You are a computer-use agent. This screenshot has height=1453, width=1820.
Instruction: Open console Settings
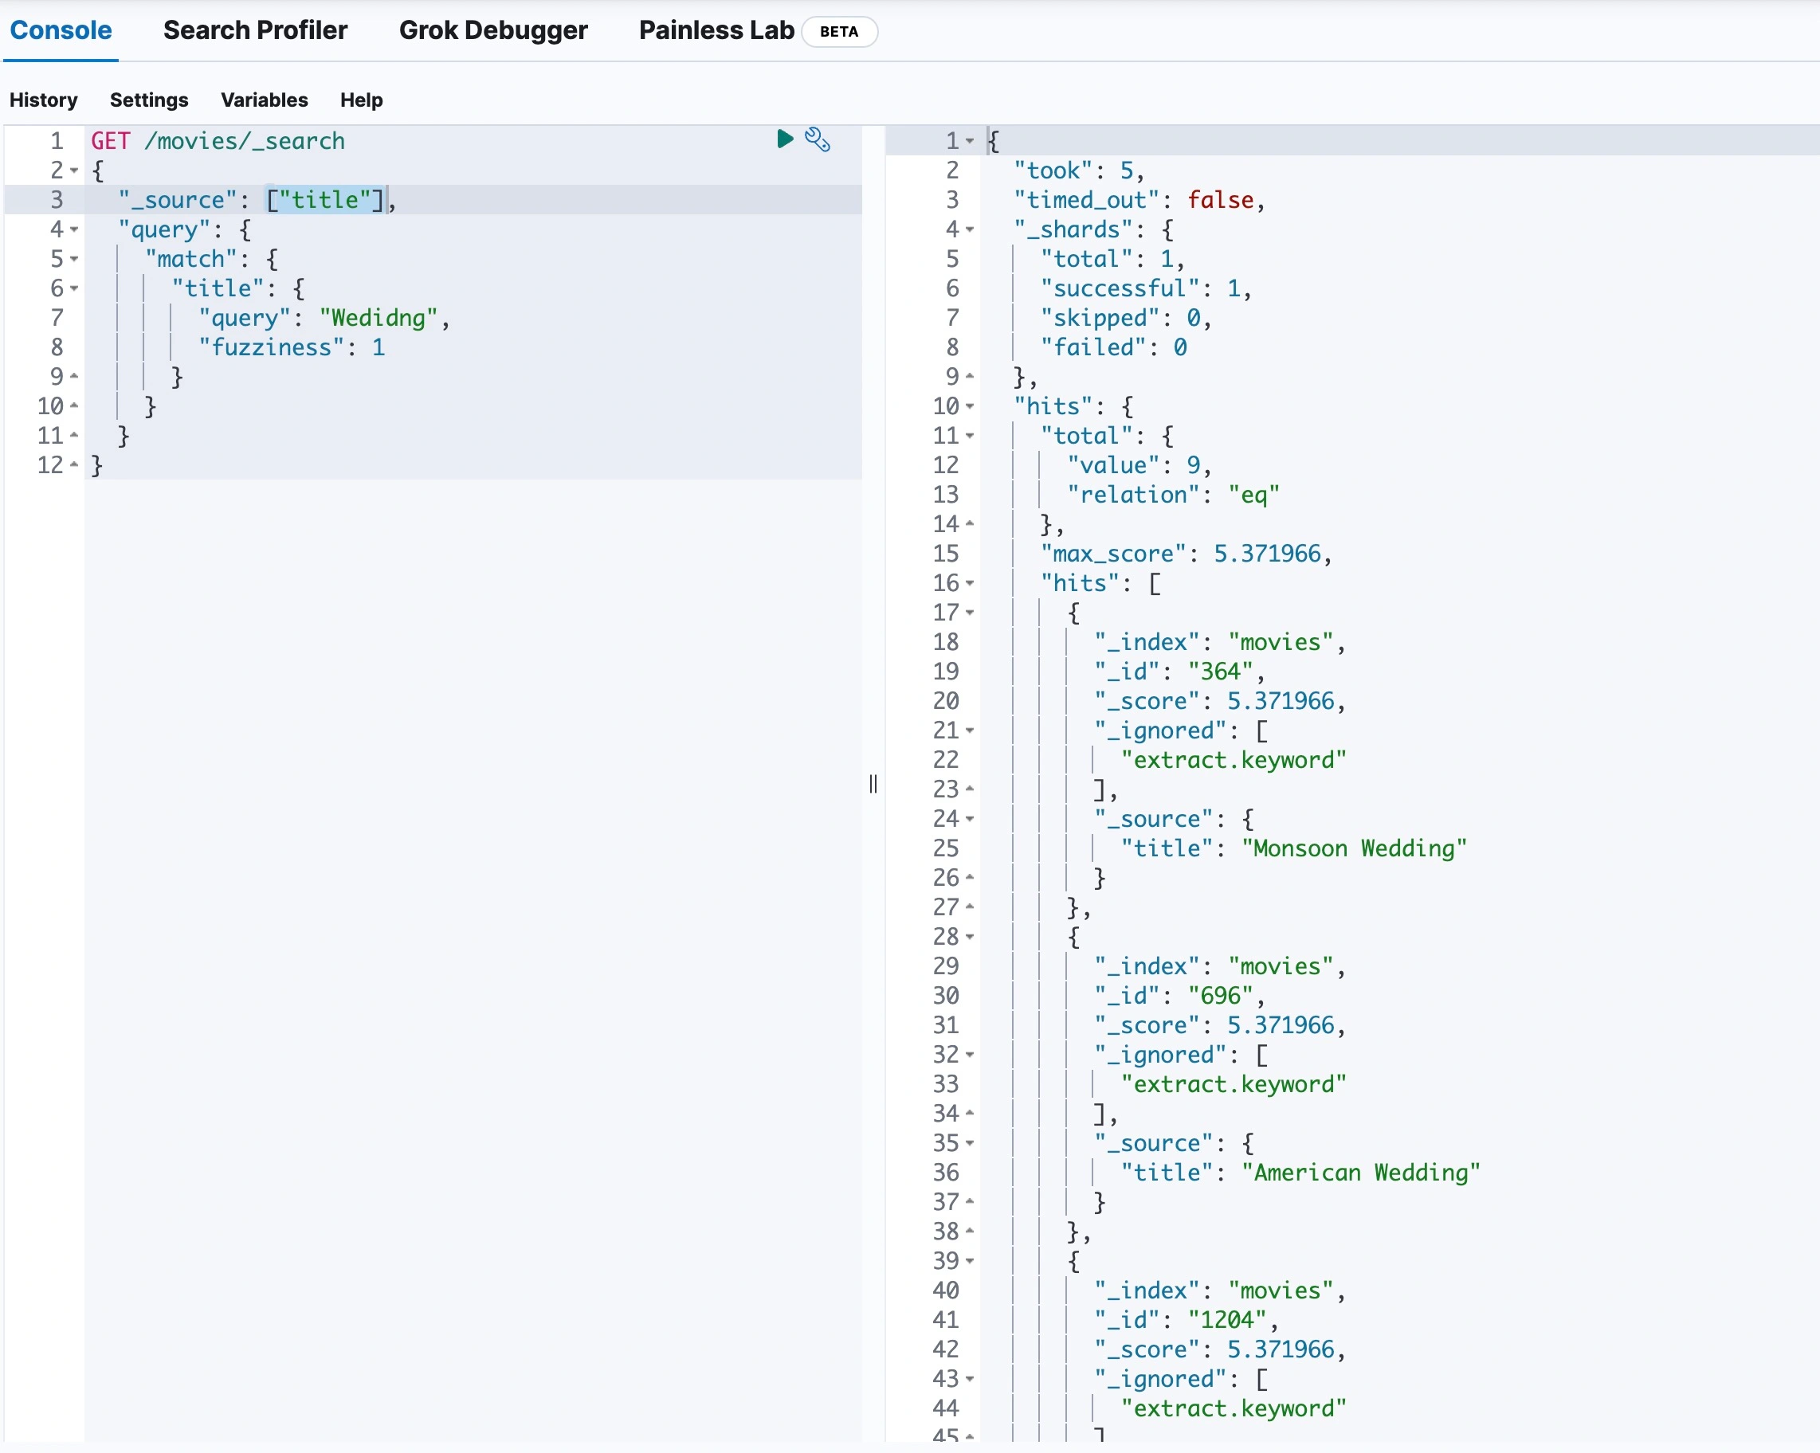(148, 100)
